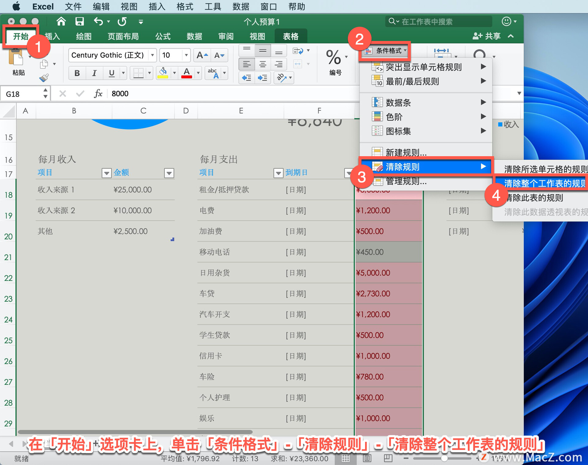588x465 pixels.
Task: Expand font color dropdown arrow
Action: [x=198, y=73]
